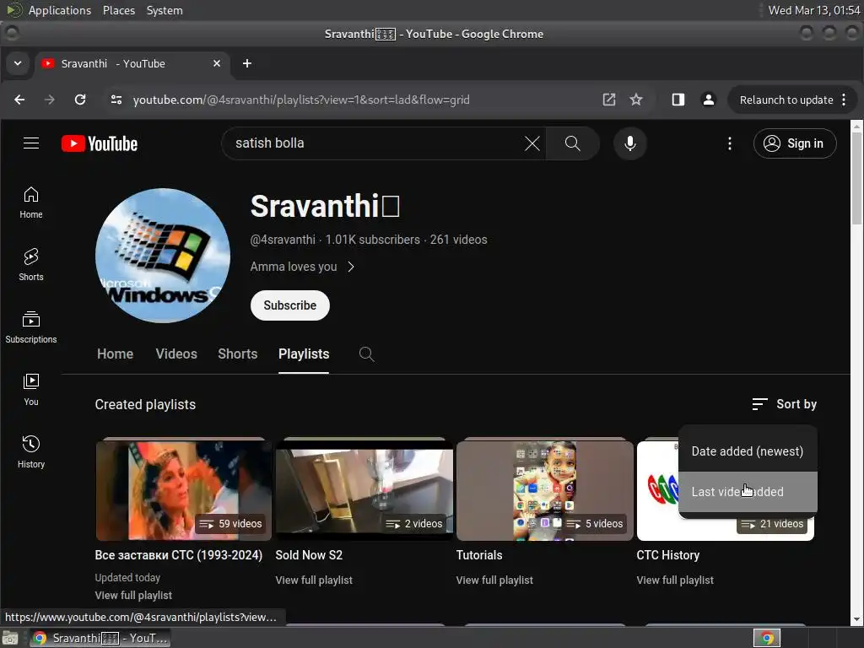Choose Last video added sort option
864x648 pixels.
(x=748, y=492)
